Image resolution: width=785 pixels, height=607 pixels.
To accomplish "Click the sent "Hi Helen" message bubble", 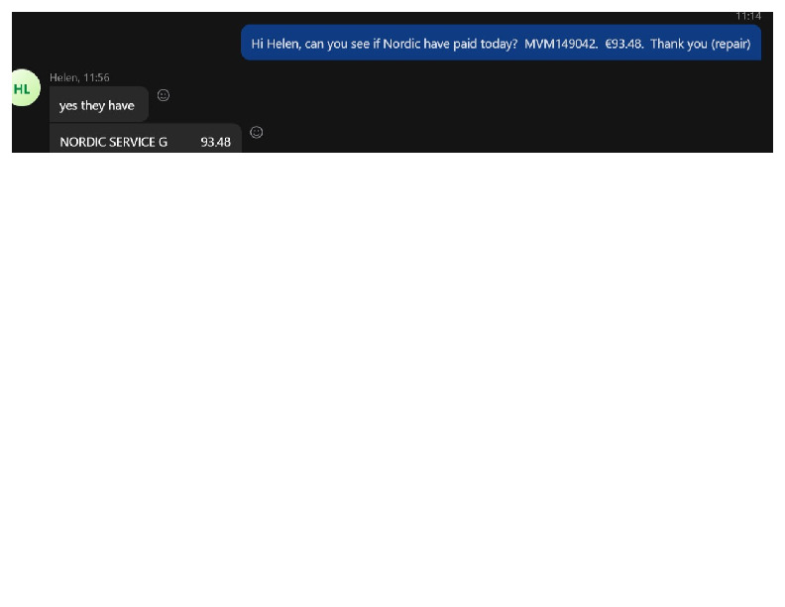I will click(501, 44).
